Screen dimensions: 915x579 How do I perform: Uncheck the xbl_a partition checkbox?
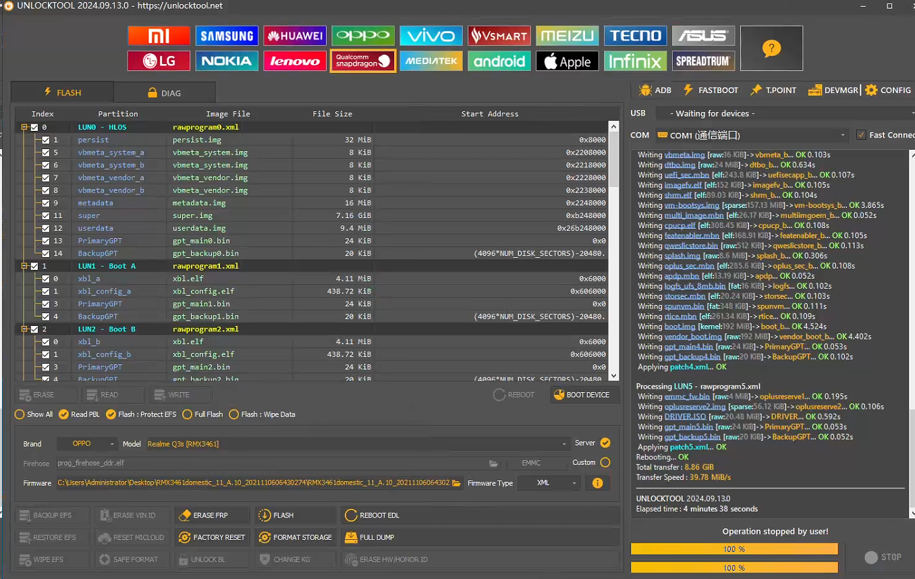point(46,278)
